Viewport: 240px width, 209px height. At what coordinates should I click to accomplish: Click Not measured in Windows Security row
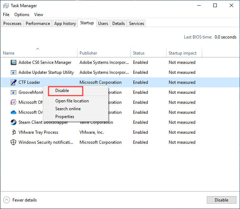click(182, 142)
